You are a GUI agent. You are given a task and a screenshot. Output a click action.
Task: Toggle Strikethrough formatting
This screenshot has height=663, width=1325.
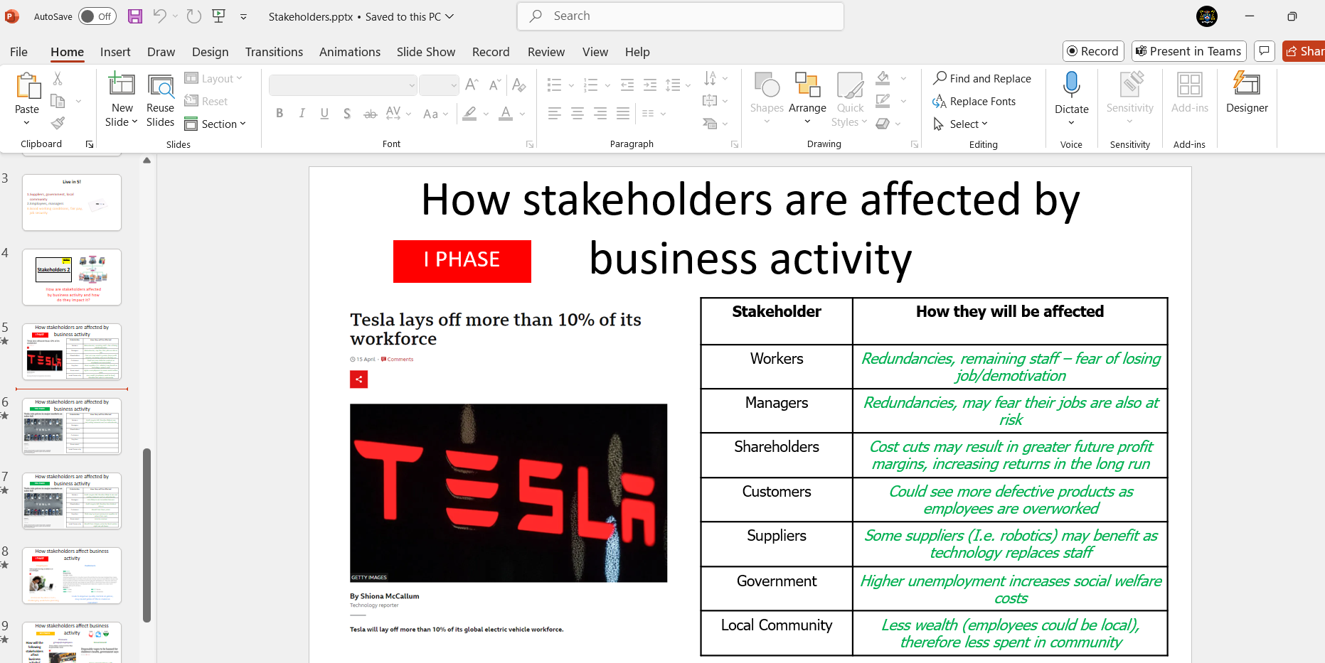click(x=370, y=113)
